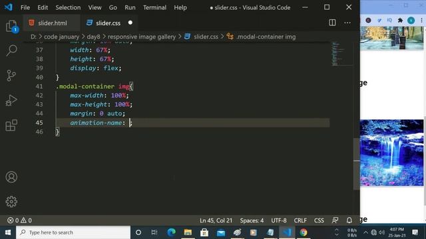
Task: Open the Edit menu
Action: [43, 7]
